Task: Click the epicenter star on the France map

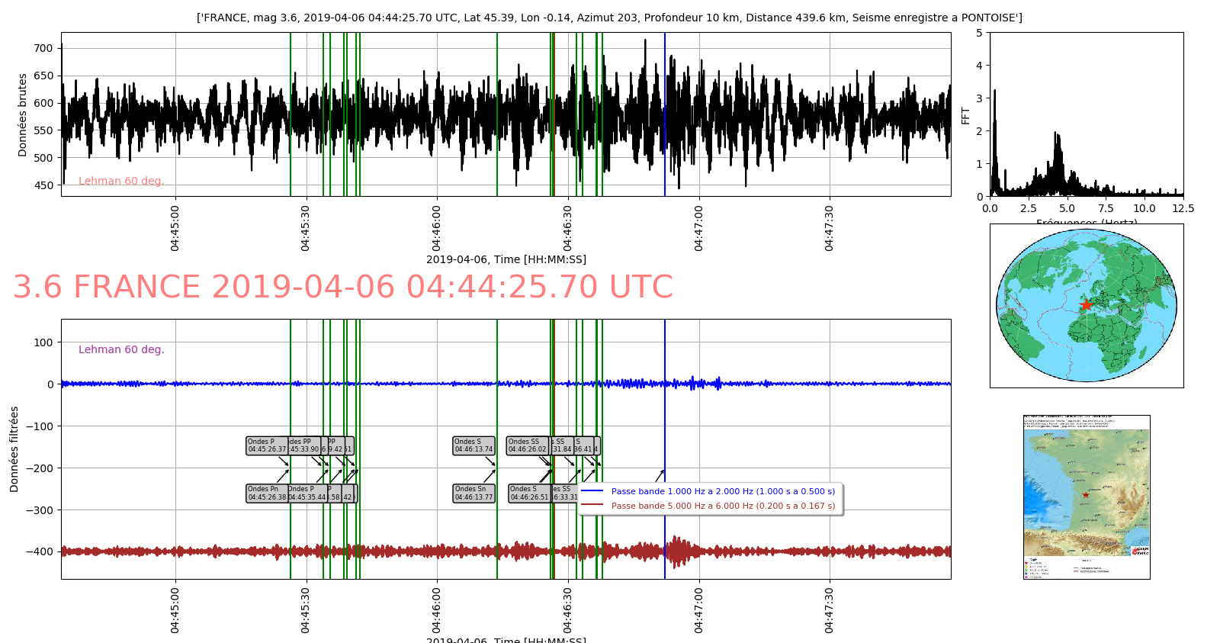Action: click(1086, 495)
